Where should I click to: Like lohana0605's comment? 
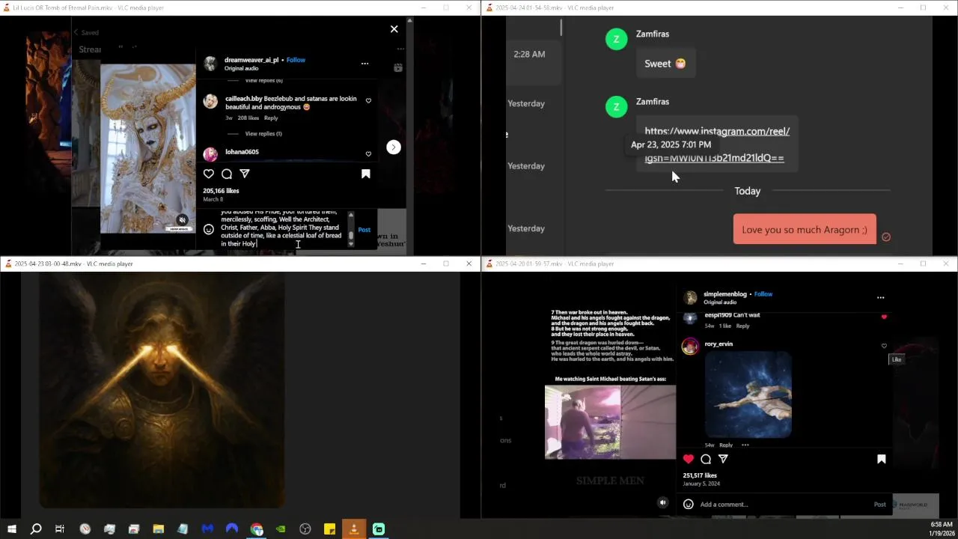[368, 153]
